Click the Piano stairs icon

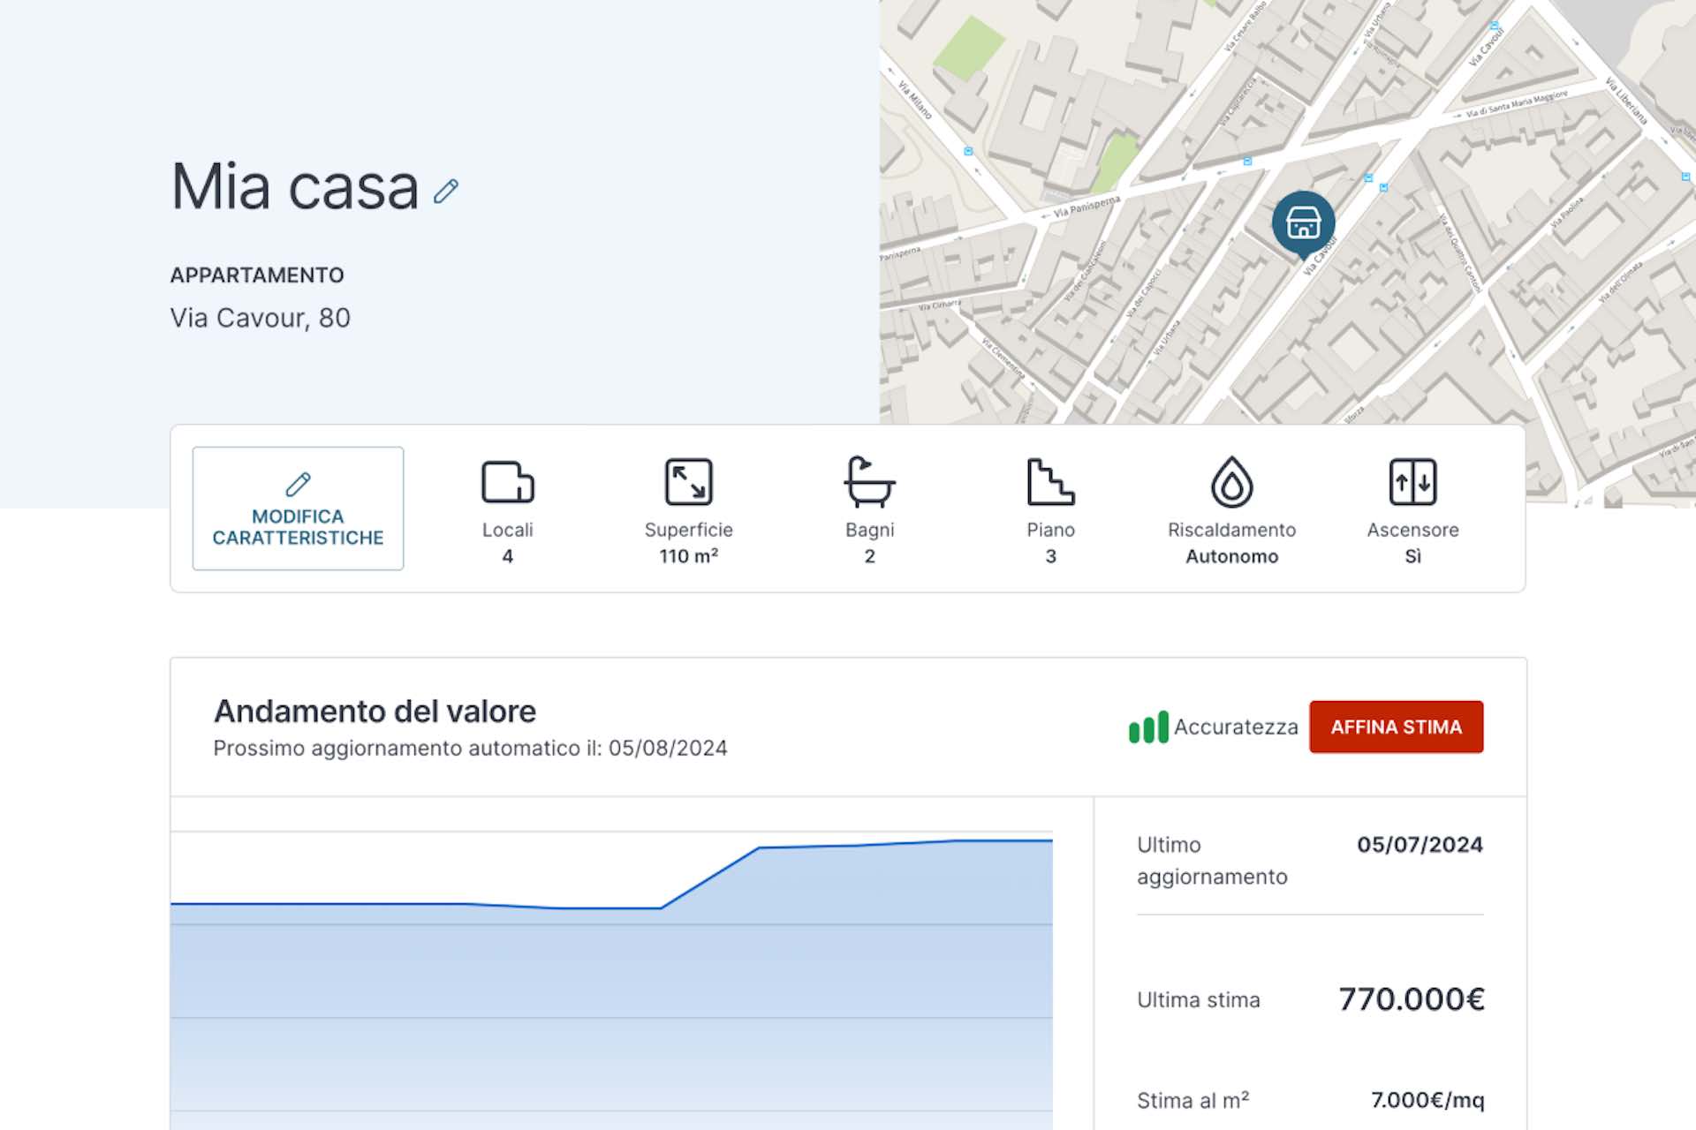1050,482
